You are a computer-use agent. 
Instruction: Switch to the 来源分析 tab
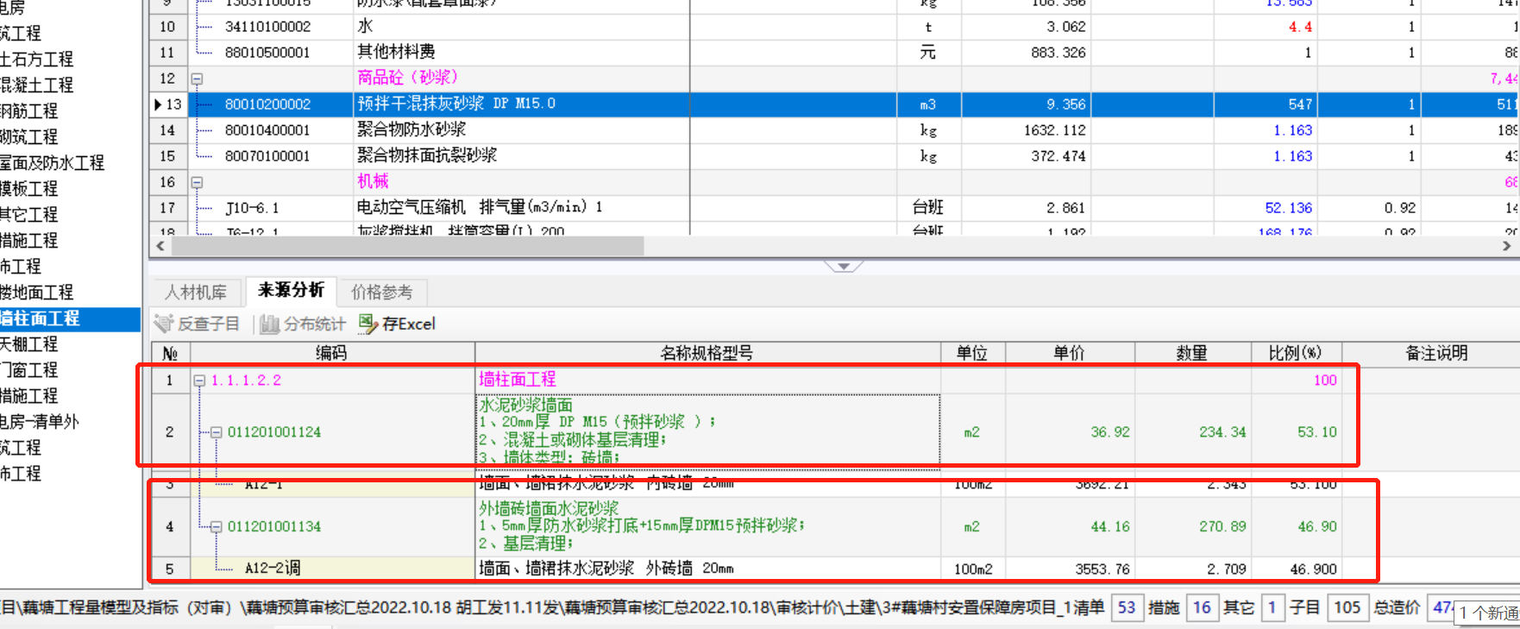coord(292,290)
